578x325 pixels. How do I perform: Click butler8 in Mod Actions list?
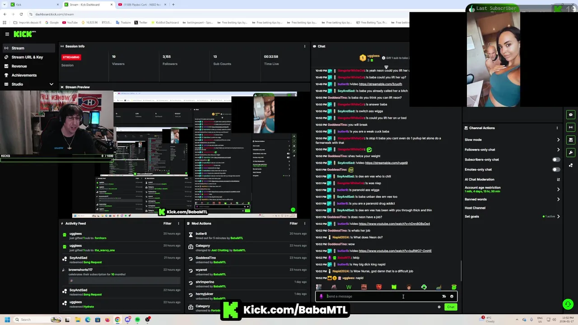click(x=201, y=234)
